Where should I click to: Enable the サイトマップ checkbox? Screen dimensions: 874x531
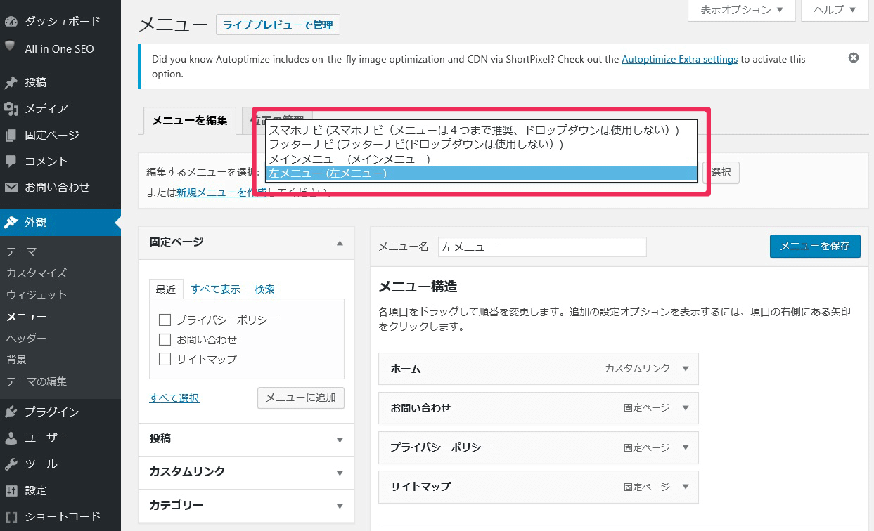[165, 360]
